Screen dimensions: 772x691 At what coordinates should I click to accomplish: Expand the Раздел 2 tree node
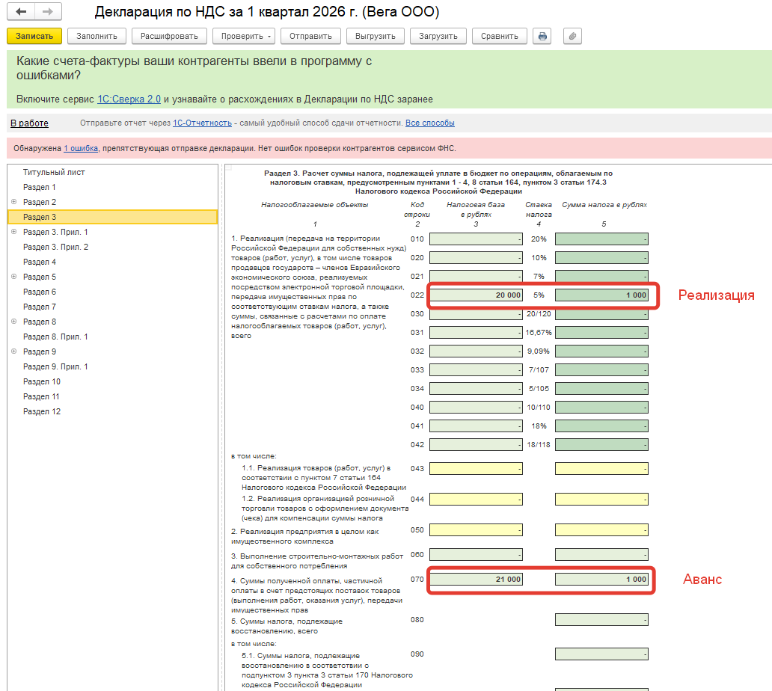[14, 202]
